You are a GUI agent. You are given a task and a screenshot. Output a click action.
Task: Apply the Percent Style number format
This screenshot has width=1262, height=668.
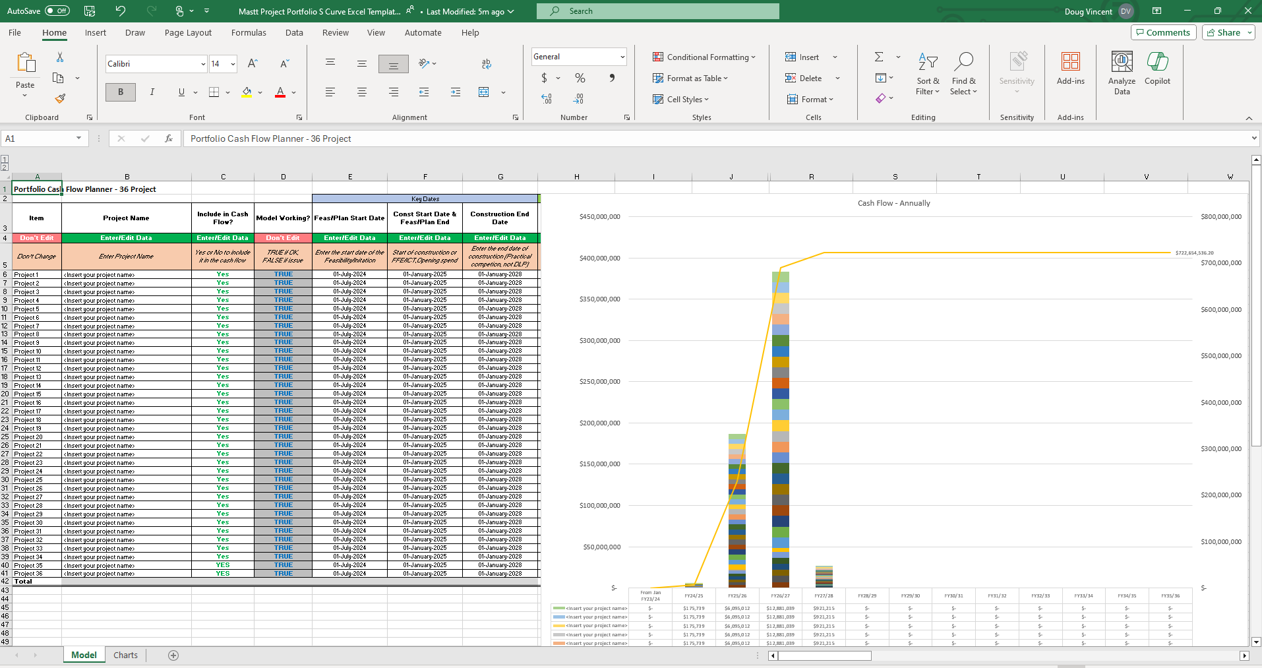580,78
